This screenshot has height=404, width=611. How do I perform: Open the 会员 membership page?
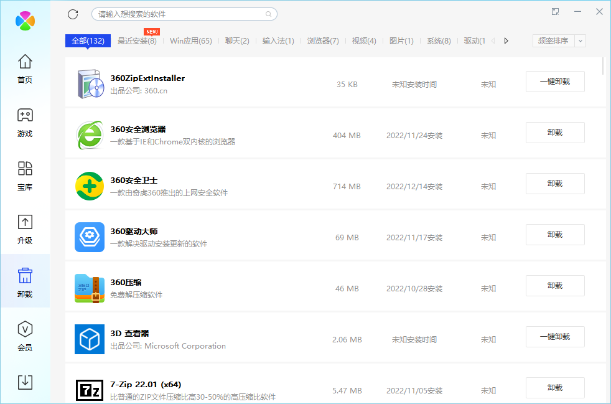(25, 337)
